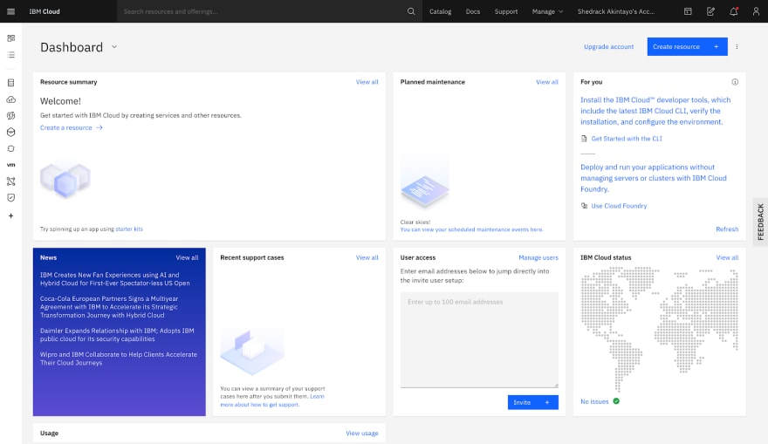This screenshot has height=444, width=768.
Task: Click the Cloud Foundry icon beside Use Cloud Foundry
Action: 584,206
